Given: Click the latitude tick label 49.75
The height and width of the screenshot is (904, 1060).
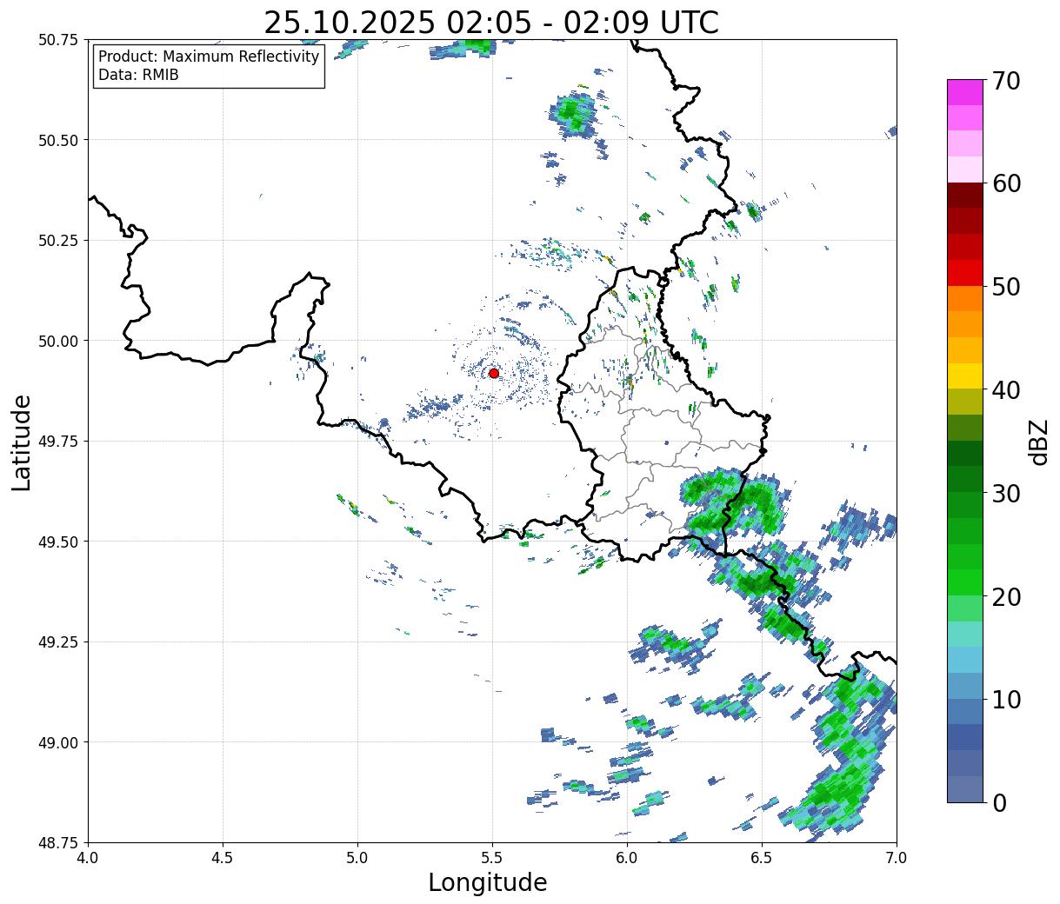Looking at the screenshot, I should coord(58,442).
